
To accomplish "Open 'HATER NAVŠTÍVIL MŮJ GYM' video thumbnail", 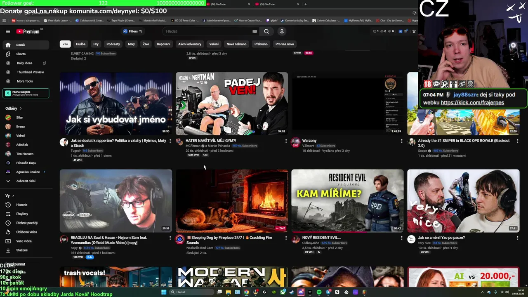I will click(232, 104).
